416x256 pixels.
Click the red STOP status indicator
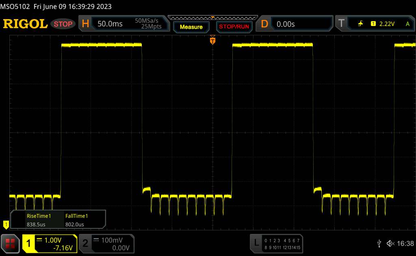click(63, 24)
